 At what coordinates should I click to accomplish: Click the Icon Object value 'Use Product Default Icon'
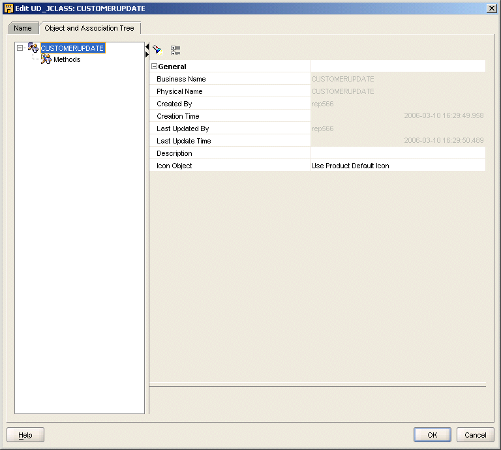350,166
